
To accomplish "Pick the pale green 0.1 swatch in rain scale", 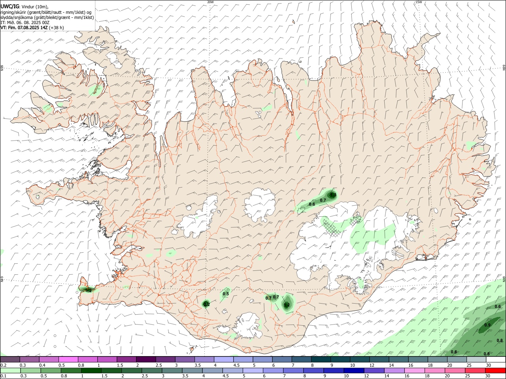I will (10, 370).
